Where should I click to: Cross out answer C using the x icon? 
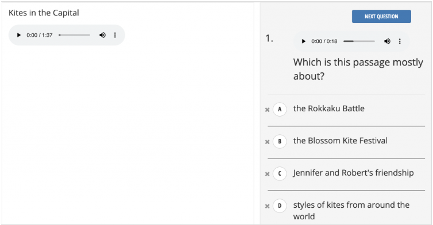[x=267, y=174]
